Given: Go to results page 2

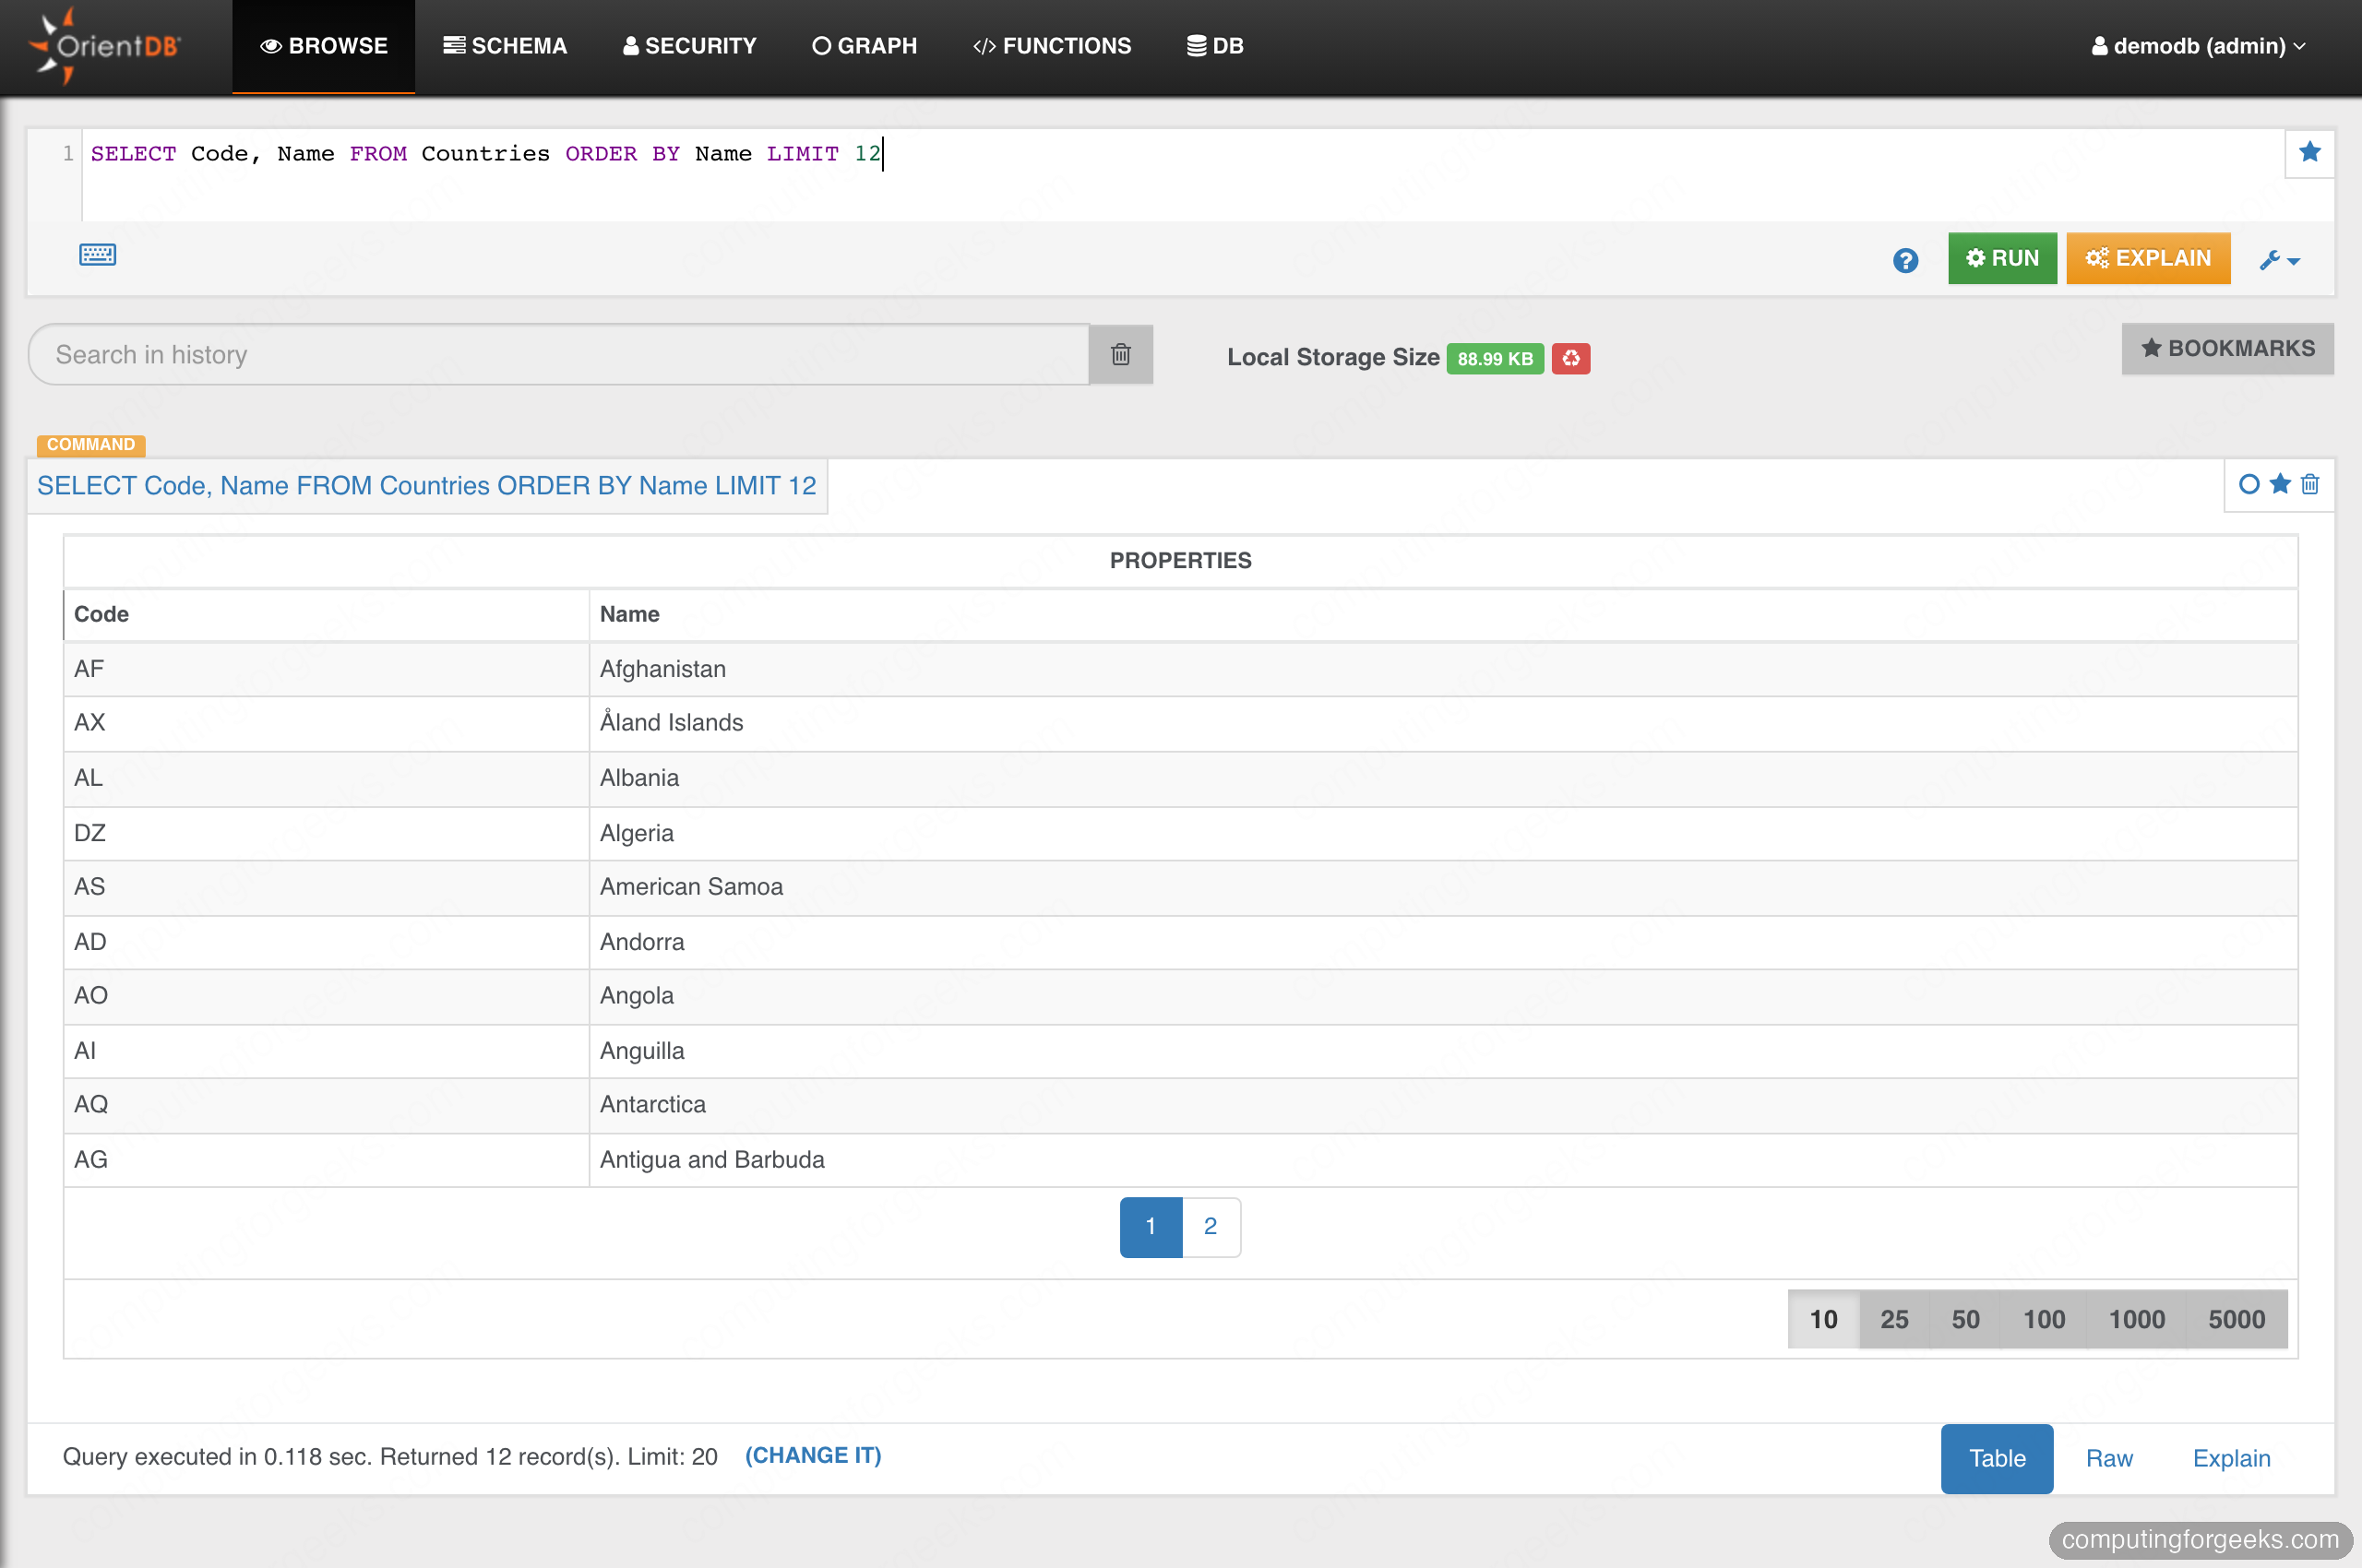Looking at the screenshot, I should tap(1211, 1226).
